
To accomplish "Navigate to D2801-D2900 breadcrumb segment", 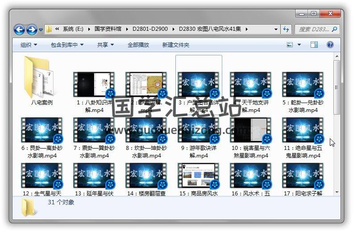I will [150, 29].
